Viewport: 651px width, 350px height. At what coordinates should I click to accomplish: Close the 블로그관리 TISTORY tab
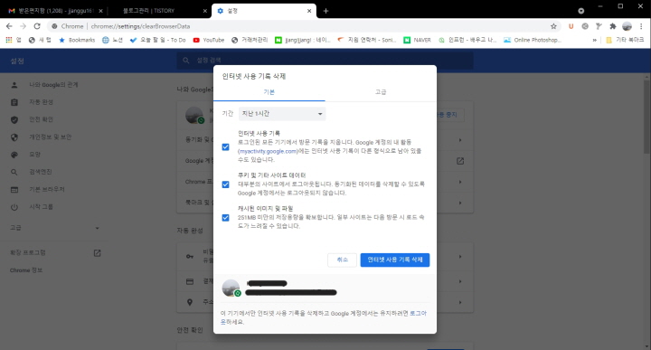pyautogui.click(x=204, y=11)
